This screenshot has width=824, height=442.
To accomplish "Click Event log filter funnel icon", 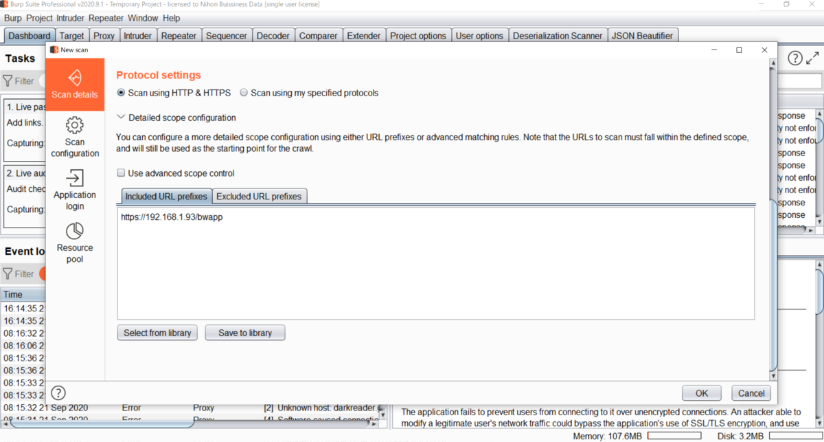I will (x=8, y=274).
